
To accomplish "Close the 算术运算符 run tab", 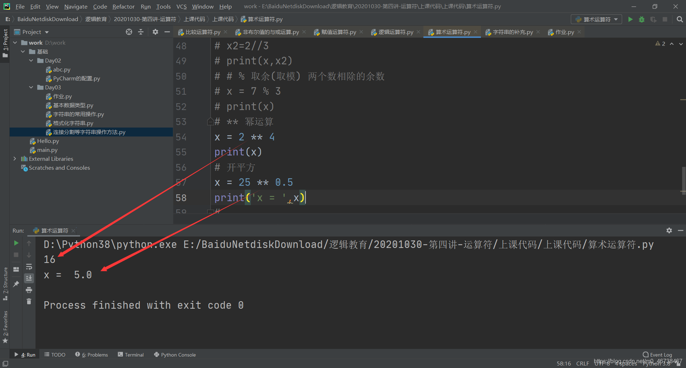I will tap(73, 231).
